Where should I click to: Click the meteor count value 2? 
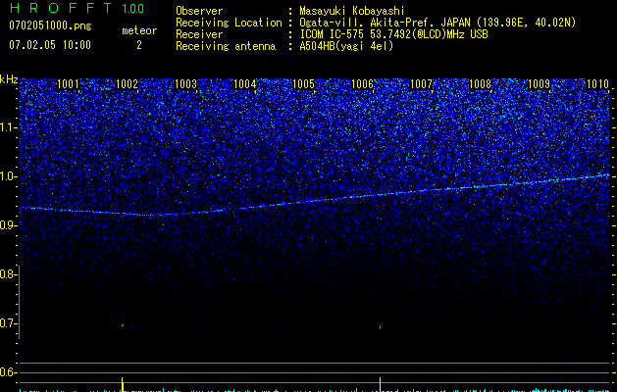139,45
